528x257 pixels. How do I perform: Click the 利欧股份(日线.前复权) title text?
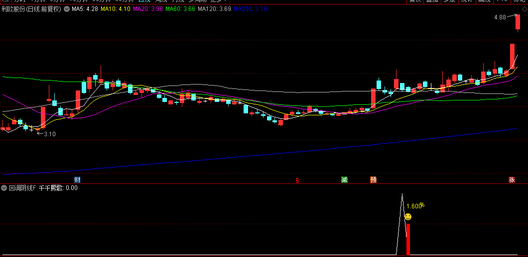(31, 9)
